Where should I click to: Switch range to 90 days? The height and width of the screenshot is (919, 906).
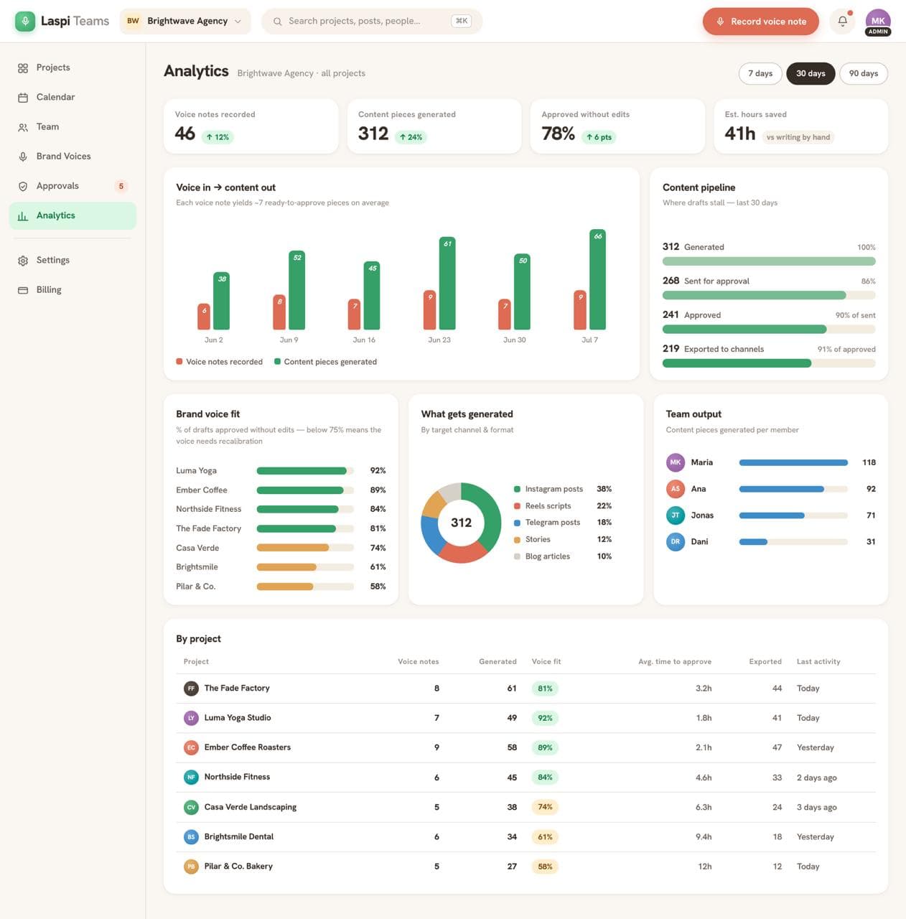coord(864,73)
